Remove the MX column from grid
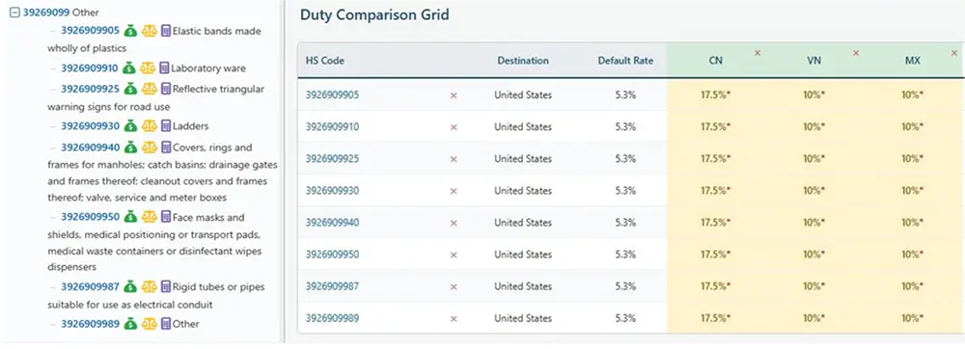This screenshot has height=349, width=965. (954, 53)
